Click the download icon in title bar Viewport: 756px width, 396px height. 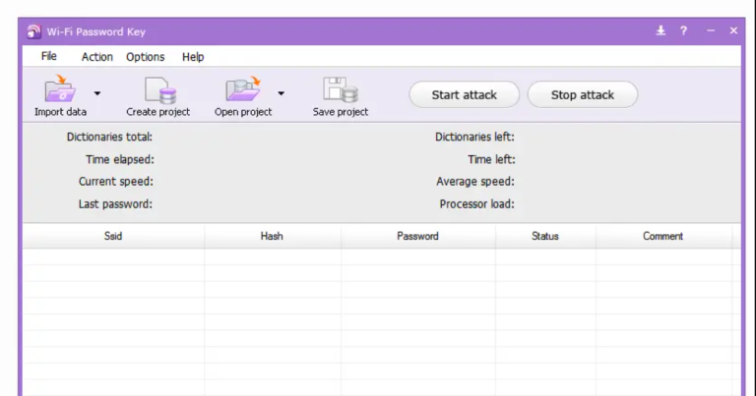tap(661, 30)
